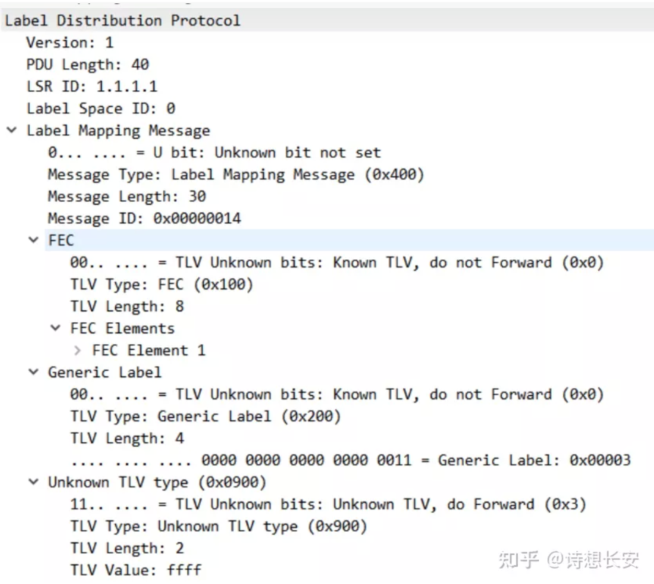Click Message Type: Label Mapping Message (0x400)

[236, 174]
